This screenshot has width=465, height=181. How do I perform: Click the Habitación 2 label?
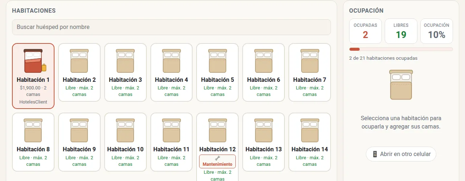coord(79,80)
